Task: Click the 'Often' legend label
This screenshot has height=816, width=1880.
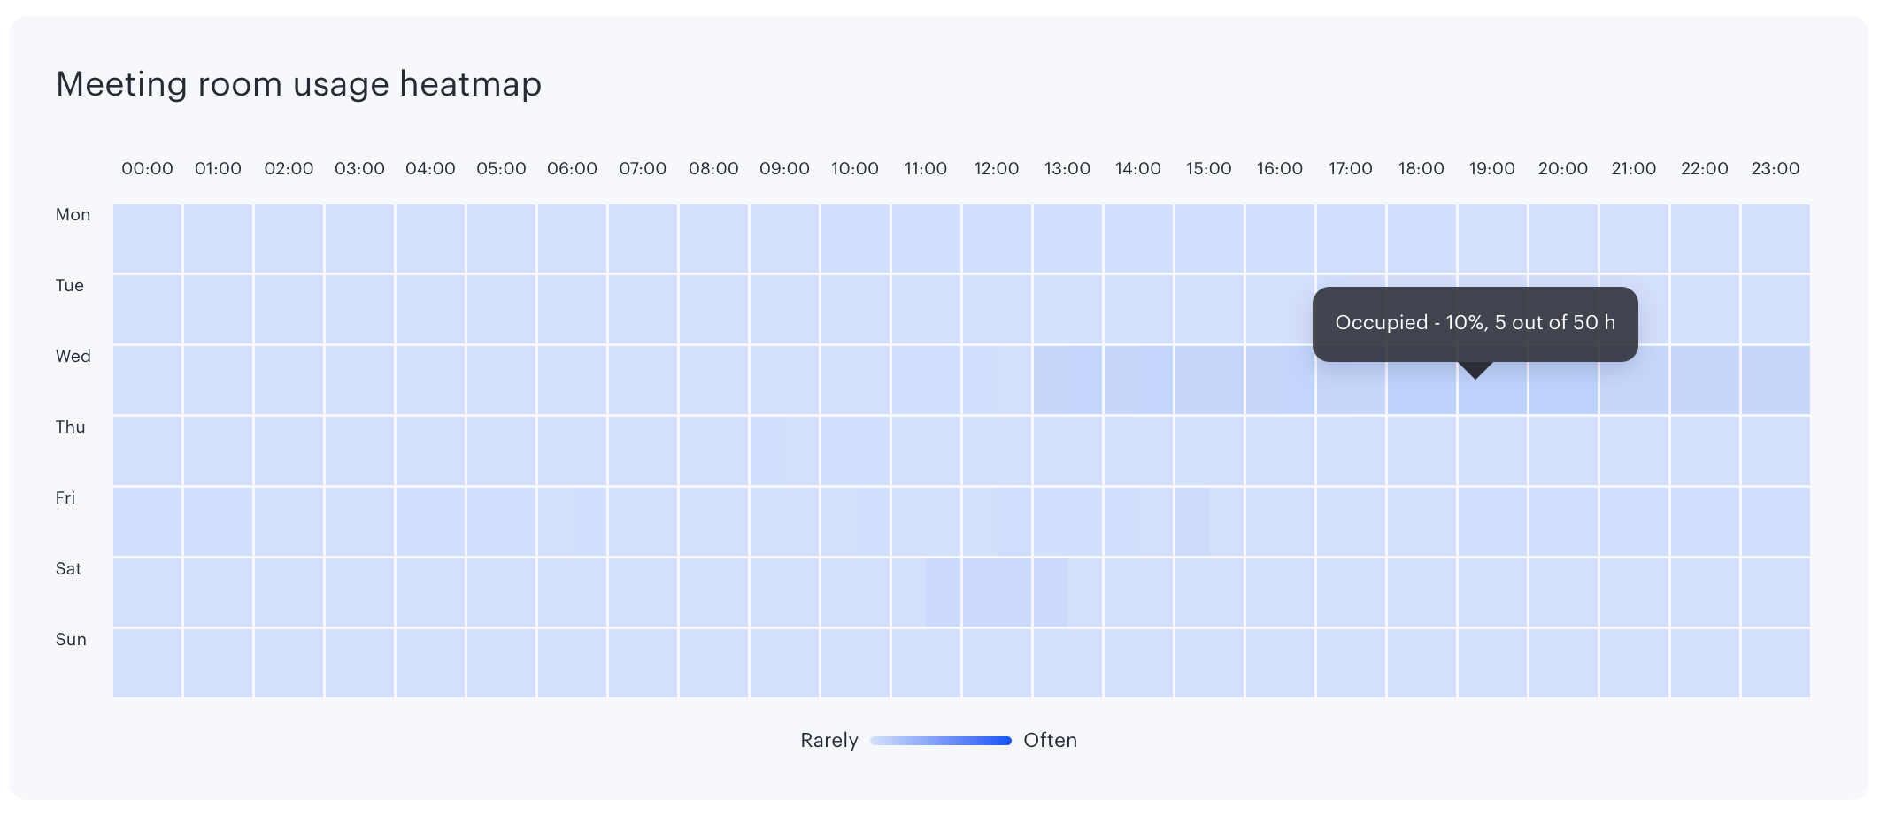Action: 1051,741
